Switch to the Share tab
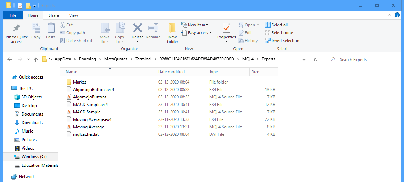Screen dimensions: 404x182 (x=54, y=15)
